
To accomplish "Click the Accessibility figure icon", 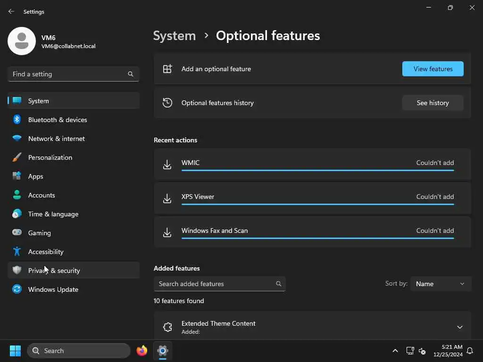I will pos(17,252).
